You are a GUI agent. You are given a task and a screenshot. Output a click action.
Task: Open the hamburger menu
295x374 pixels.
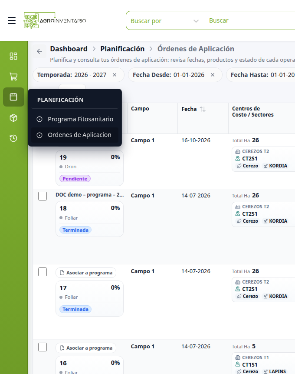click(x=12, y=20)
